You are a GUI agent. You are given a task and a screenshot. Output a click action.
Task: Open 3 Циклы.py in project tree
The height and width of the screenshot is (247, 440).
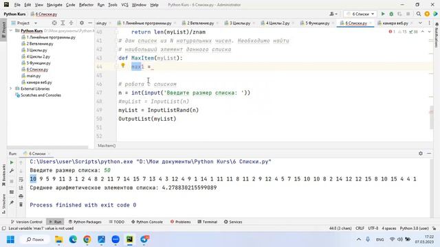(36, 50)
